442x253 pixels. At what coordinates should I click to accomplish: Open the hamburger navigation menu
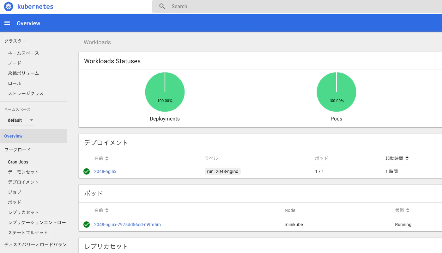click(7, 23)
